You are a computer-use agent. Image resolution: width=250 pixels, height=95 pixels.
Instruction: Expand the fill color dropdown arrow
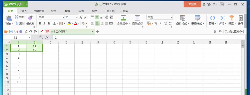72,23
